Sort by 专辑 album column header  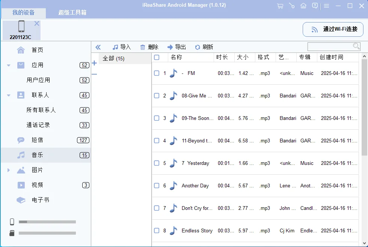click(307, 57)
